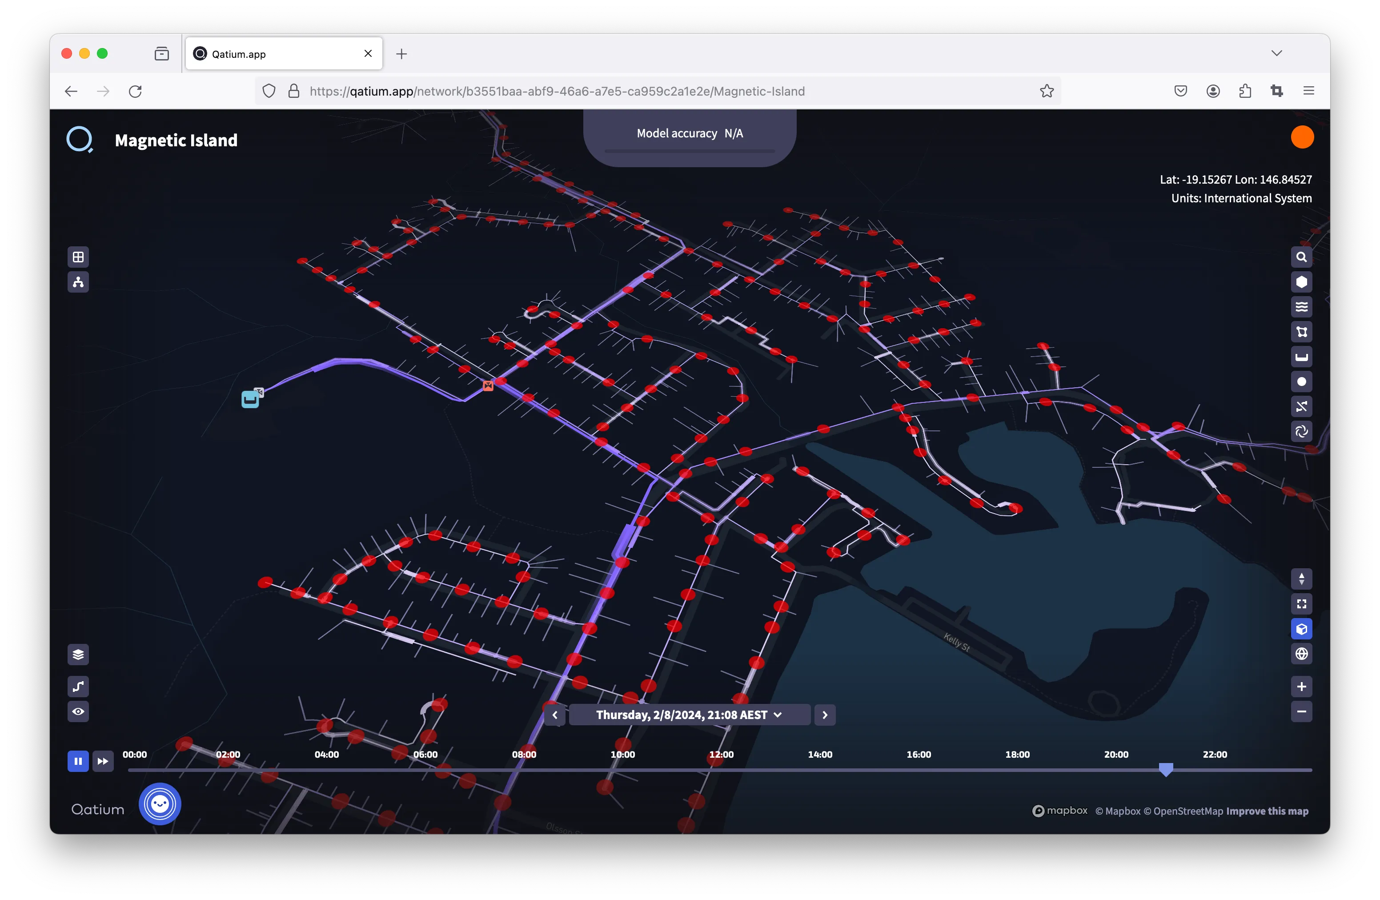Reload the page
Viewport: 1380px width, 900px height.
(x=135, y=91)
